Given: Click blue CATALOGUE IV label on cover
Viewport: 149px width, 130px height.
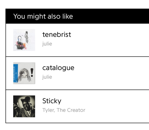Looking at the screenshot, I should pos(15,73).
